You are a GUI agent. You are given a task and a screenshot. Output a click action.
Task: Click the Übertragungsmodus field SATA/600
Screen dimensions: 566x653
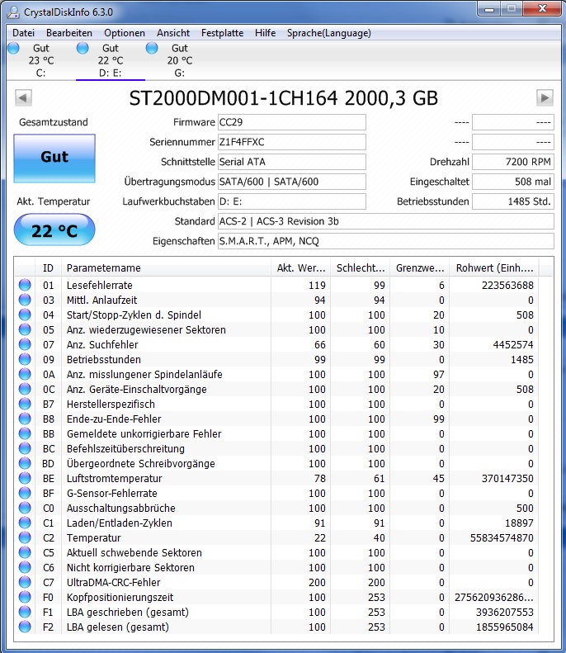[x=292, y=182]
